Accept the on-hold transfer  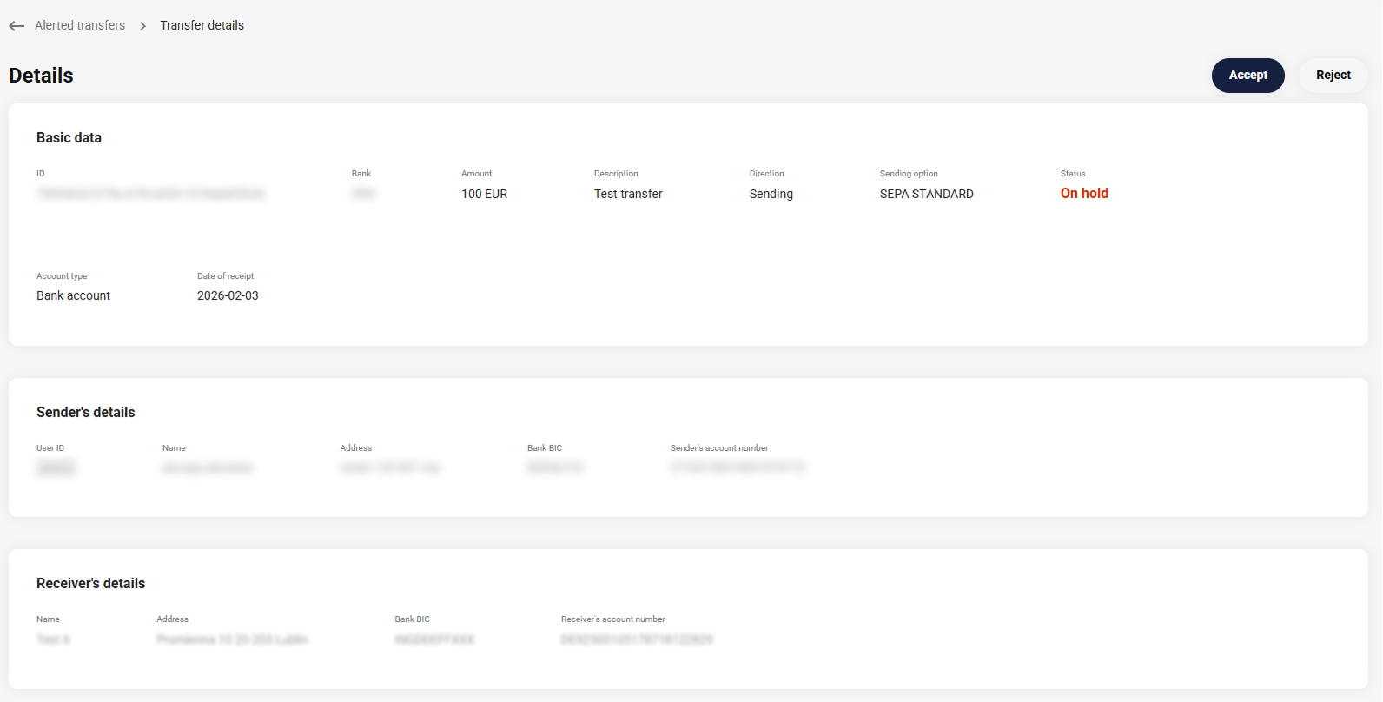click(x=1247, y=76)
